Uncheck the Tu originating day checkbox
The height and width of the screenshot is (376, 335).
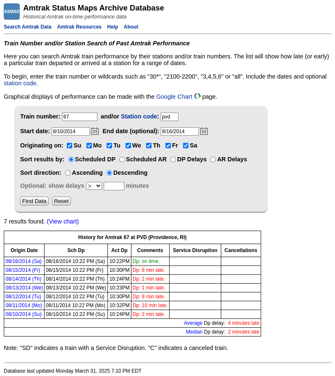tap(109, 145)
